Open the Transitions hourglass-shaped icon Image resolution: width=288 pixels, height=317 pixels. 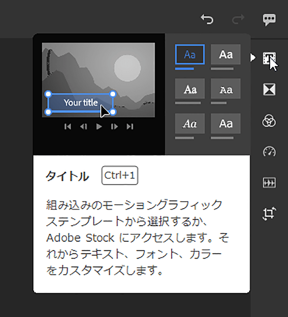pyautogui.click(x=269, y=89)
